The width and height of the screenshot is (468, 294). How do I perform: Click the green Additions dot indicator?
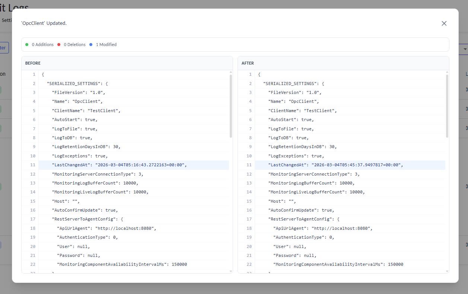[x=27, y=45]
